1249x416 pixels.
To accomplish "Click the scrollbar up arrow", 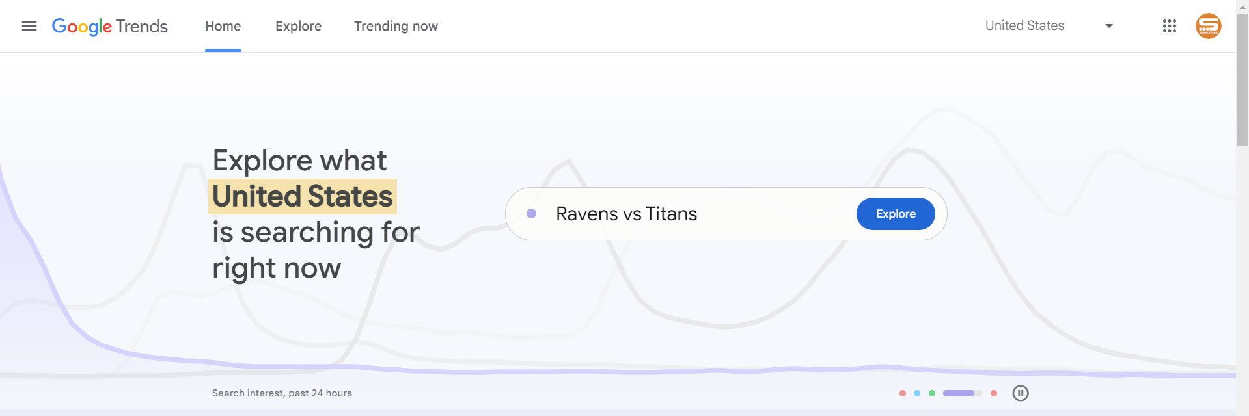I will pos(1242,6).
